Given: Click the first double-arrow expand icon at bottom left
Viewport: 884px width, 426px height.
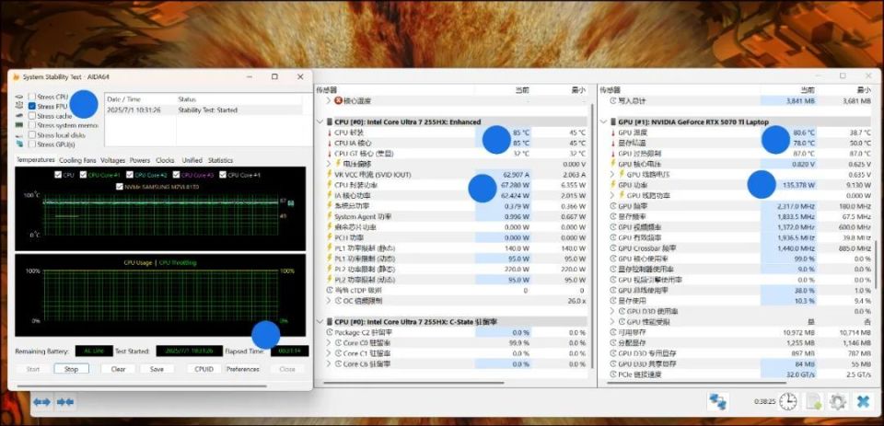Looking at the screenshot, I should (41, 402).
